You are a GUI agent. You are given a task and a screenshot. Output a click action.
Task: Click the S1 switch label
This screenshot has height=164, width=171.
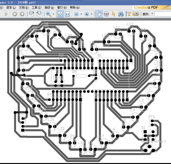tap(143, 127)
